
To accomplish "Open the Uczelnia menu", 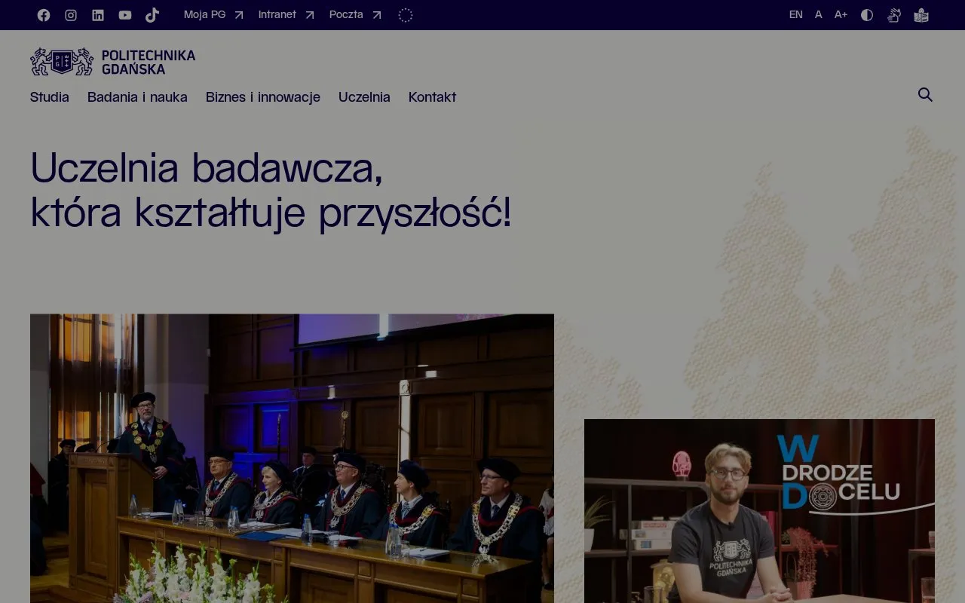I will pos(364,97).
